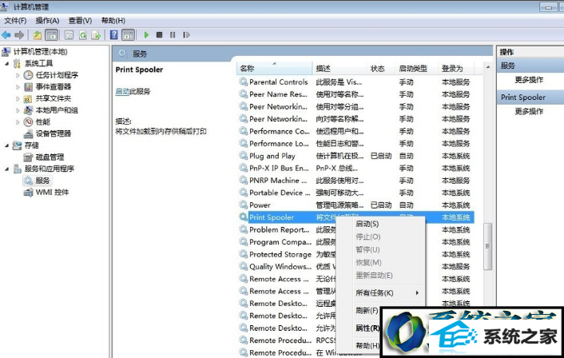The width and height of the screenshot is (564, 358).
Task: Choose 属性(R) in the context menu
Action: 367,328
